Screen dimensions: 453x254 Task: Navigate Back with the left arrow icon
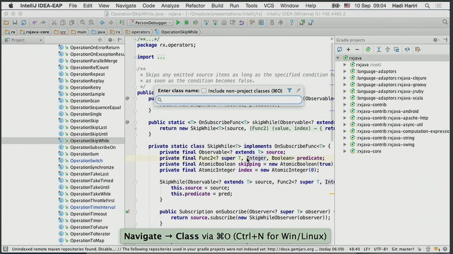[x=102, y=22]
